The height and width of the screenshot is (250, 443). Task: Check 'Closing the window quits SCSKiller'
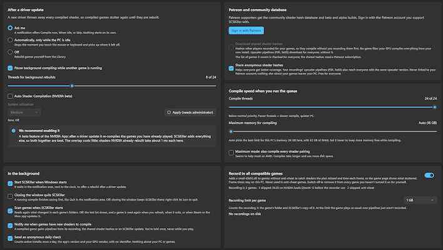coord(10,196)
